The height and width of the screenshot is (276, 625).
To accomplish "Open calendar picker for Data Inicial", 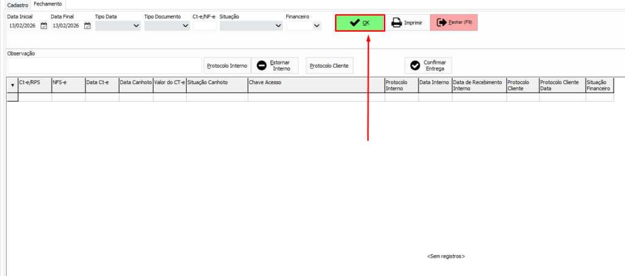I will 44,26.
